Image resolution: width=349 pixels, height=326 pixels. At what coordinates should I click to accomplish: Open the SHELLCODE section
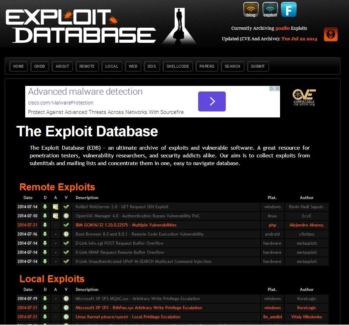178,66
